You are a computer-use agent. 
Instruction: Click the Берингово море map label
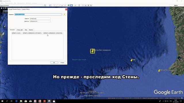pyautogui.click(x=79, y=60)
